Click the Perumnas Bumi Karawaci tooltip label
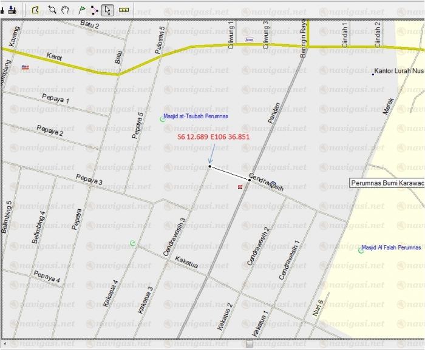The image size is (425, 350). (x=387, y=183)
